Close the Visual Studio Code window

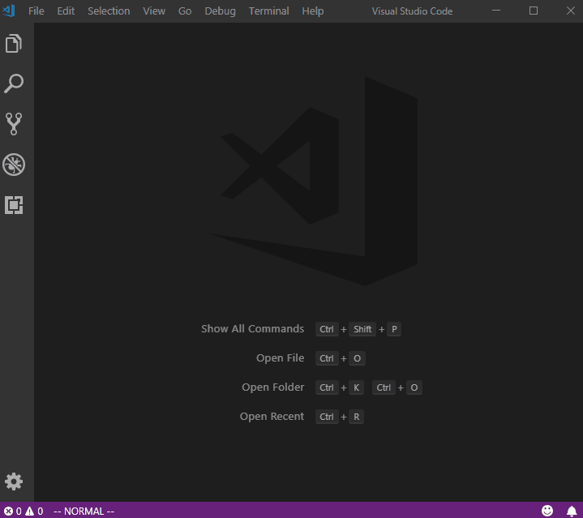click(570, 11)
